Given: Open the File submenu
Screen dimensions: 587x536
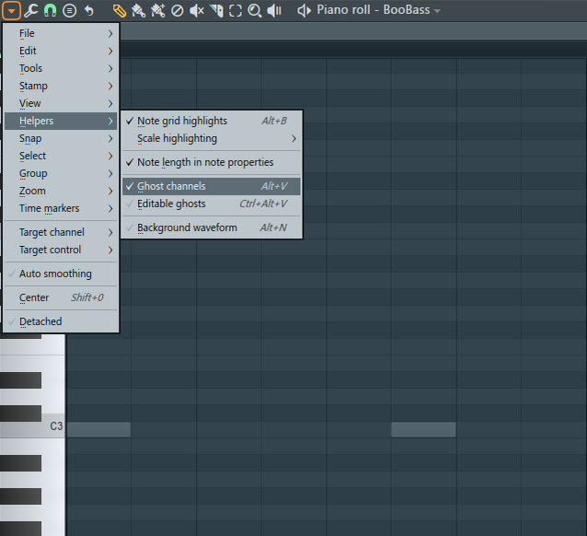Looking at the screenshot, I should tap(61, 33).
